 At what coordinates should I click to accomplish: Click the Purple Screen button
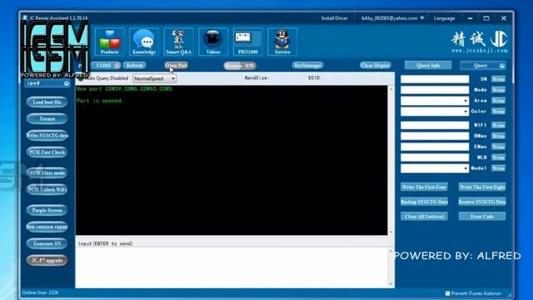(x=47, y=210)
